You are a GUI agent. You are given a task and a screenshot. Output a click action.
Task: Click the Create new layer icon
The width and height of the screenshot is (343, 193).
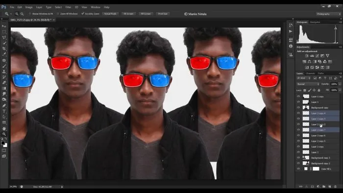330,187
